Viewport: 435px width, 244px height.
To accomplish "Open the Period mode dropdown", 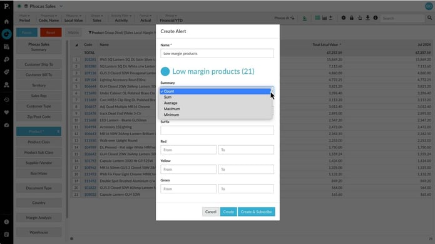I will click(x=24, y=18).
